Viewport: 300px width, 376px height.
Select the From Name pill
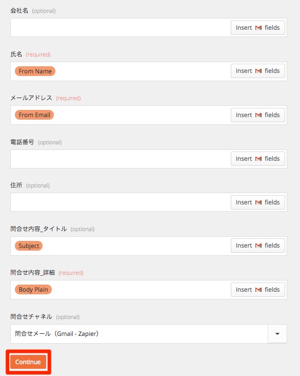tap(35, 71)
